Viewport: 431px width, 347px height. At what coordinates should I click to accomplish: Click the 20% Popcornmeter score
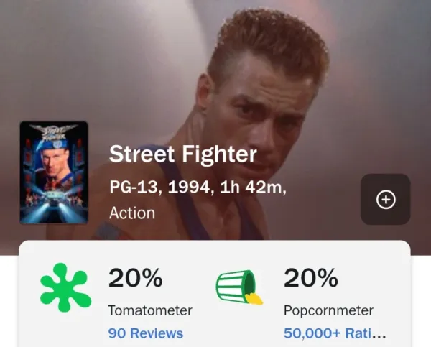pyautogui.click(x=311, y=278)
